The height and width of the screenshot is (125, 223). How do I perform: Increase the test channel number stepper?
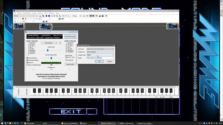60,42
